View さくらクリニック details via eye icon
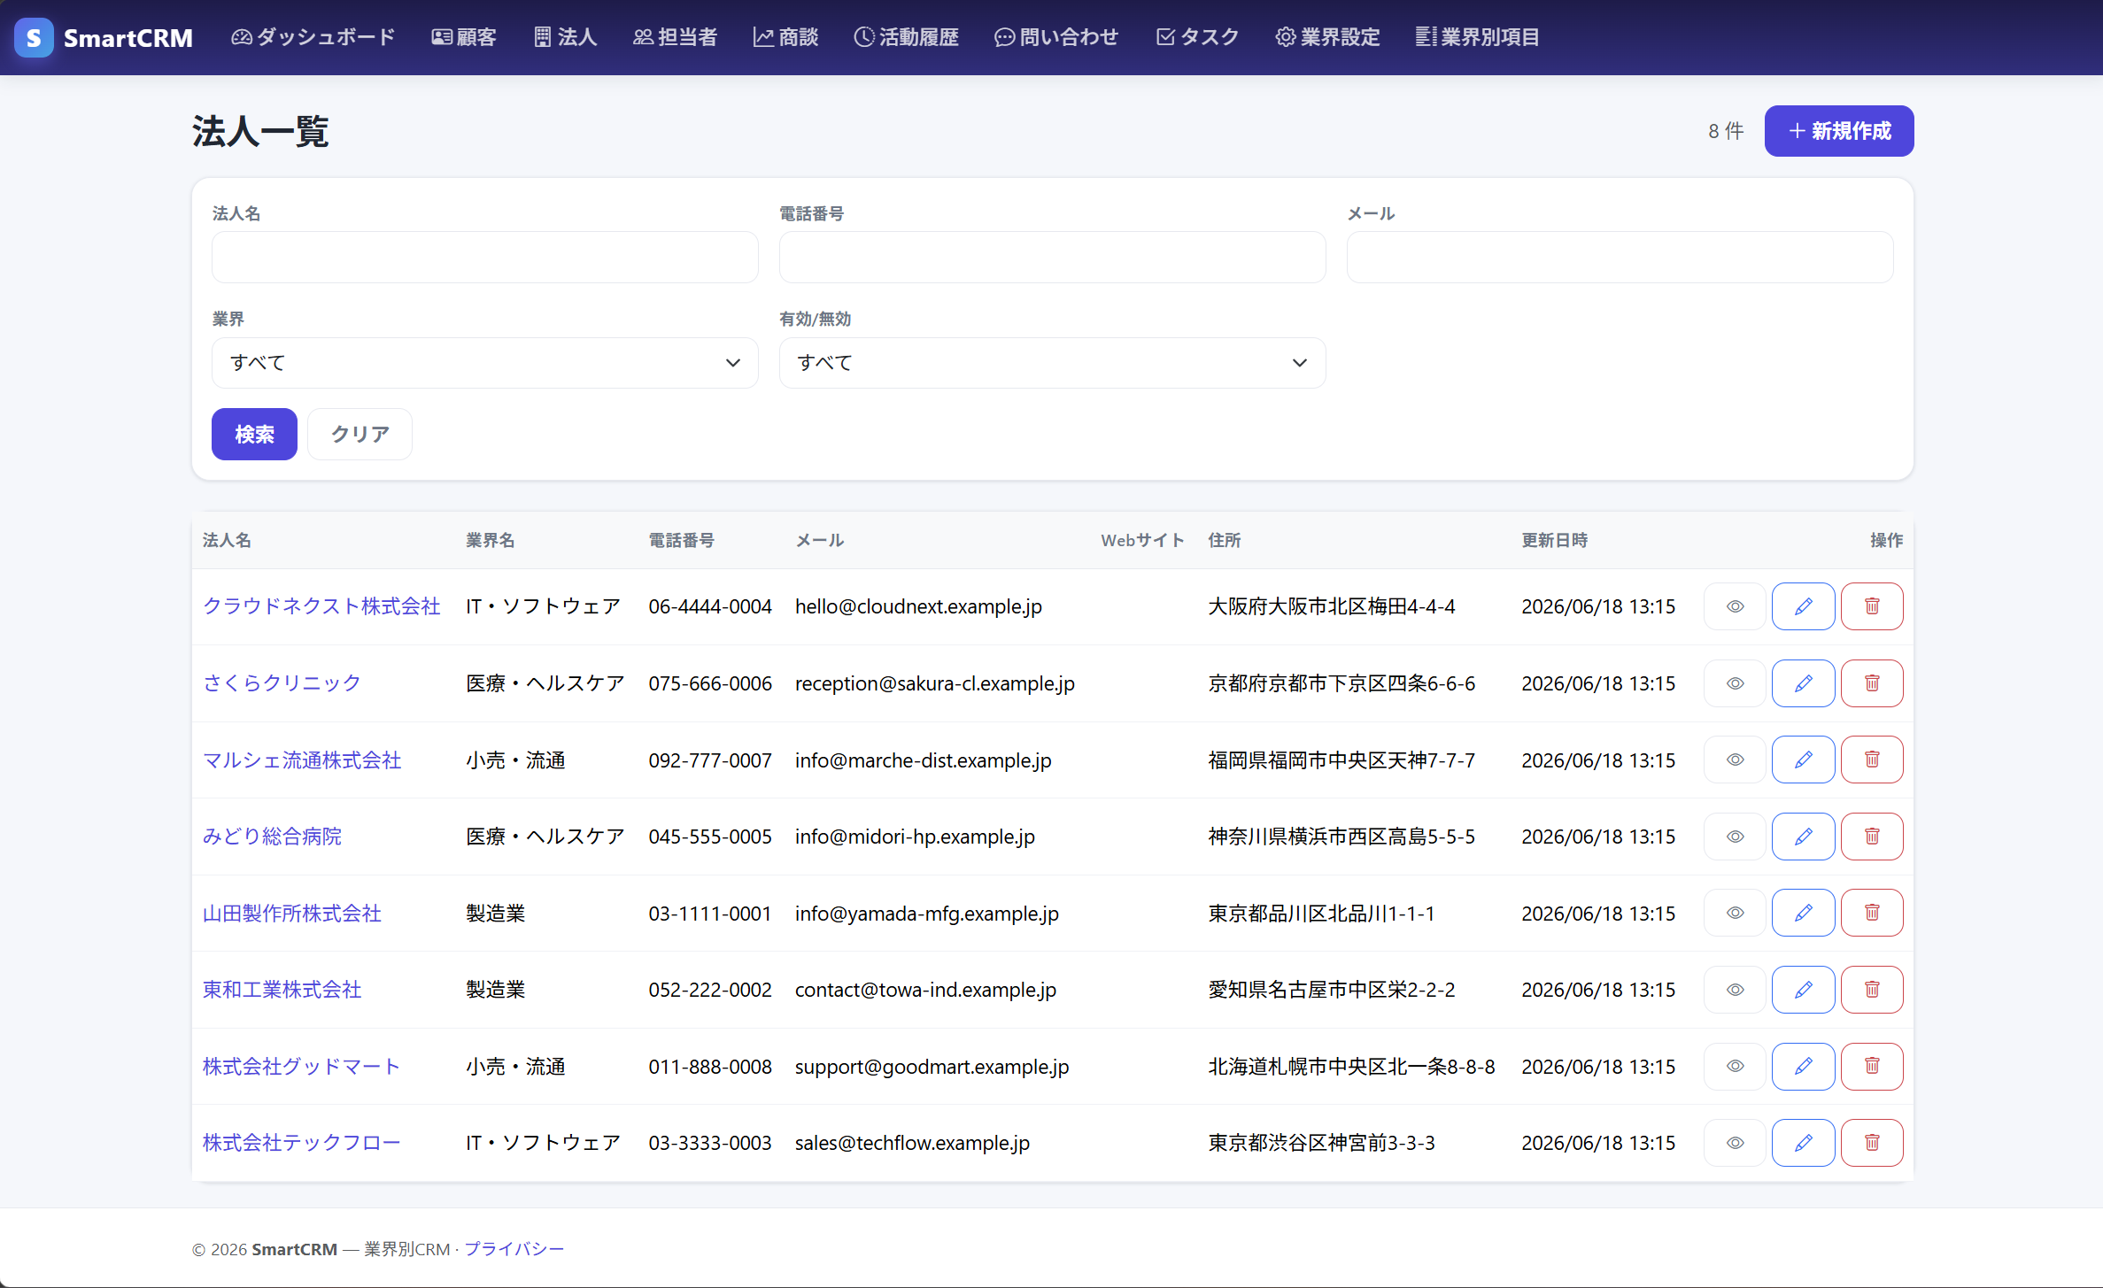The width and height of the screenshot is (2103, 1288). [1735, 683]
